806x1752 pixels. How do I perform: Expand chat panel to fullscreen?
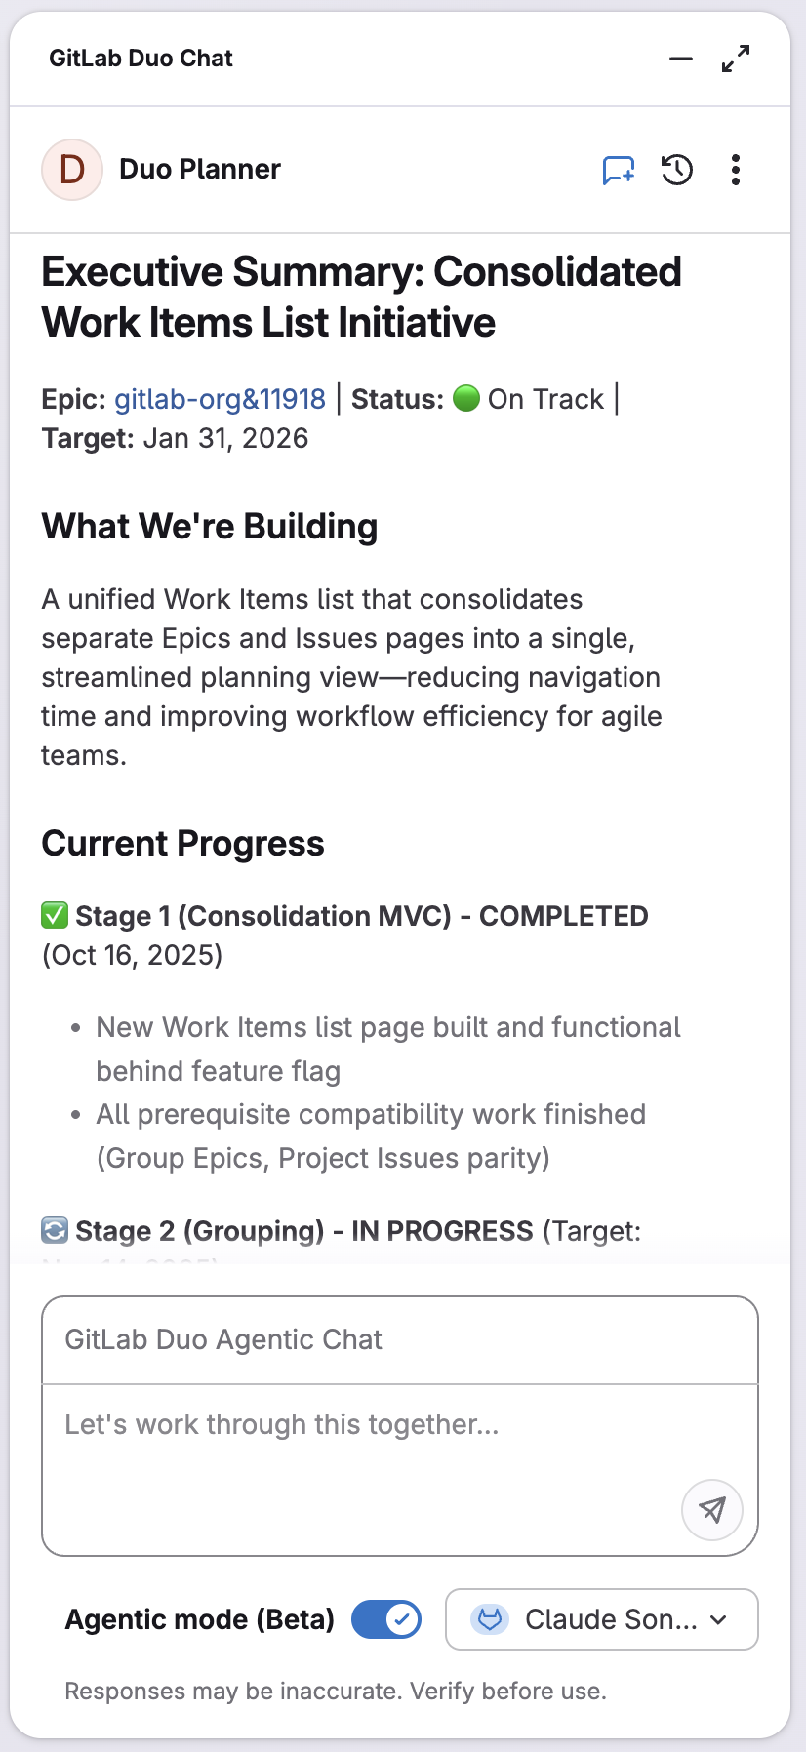click(x=736, y=59)
